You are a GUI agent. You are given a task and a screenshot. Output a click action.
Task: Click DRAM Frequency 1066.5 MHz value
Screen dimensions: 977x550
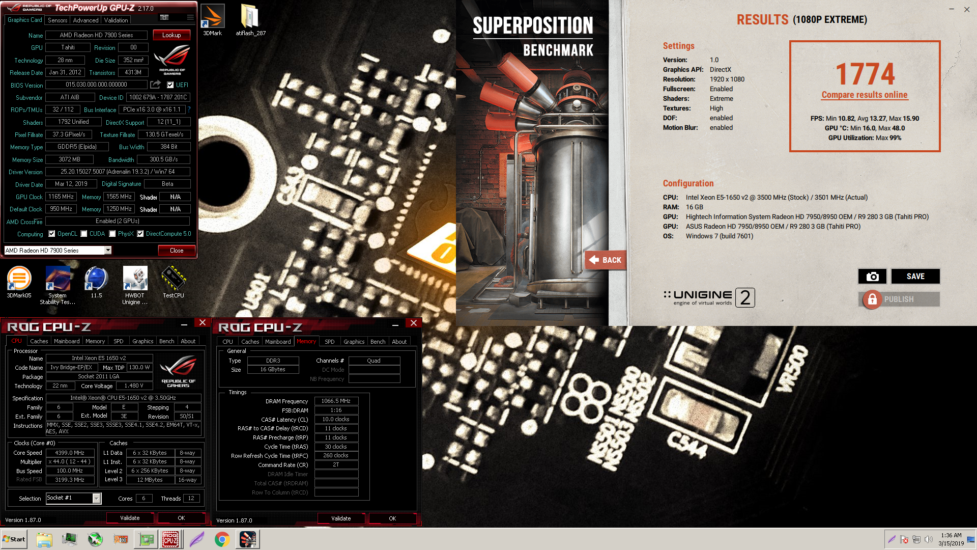pyautogui.click(x=336, y=401)
